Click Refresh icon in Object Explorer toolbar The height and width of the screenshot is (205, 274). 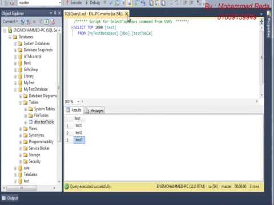point(47,22)
